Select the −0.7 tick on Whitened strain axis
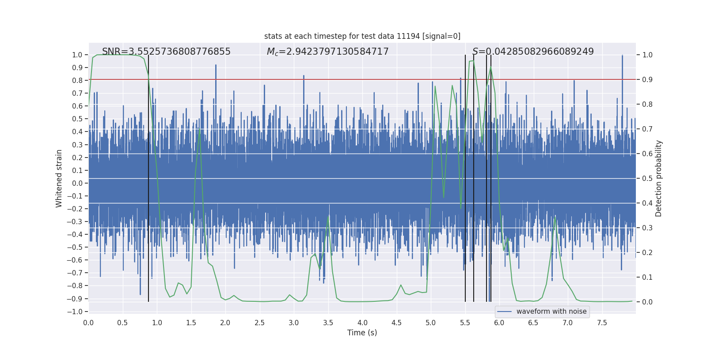 [x=74, y=273]
